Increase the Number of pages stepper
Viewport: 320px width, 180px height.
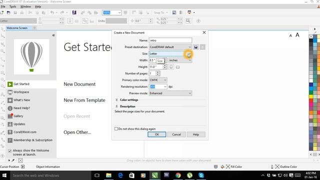(x=158, y=72)
